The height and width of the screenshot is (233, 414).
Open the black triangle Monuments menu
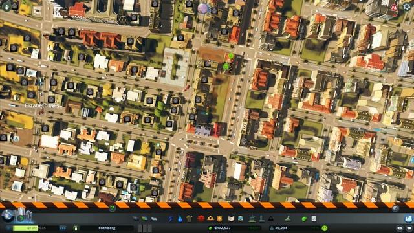[271, 219]
